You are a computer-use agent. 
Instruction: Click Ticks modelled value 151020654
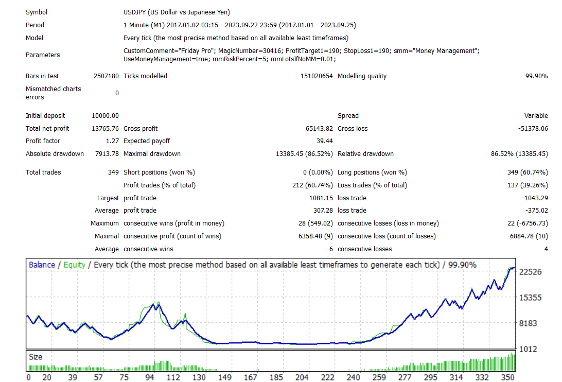pyautogui.click(x=317, y=76)
